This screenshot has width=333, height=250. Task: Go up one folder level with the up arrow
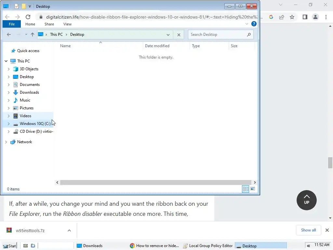(33, 35)
